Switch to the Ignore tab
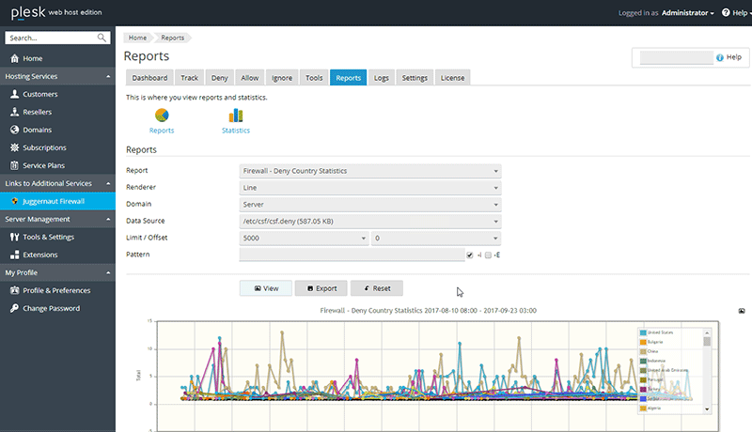This screenshot has height=432, width=752. pyautogui.click(x=282, y=78)
